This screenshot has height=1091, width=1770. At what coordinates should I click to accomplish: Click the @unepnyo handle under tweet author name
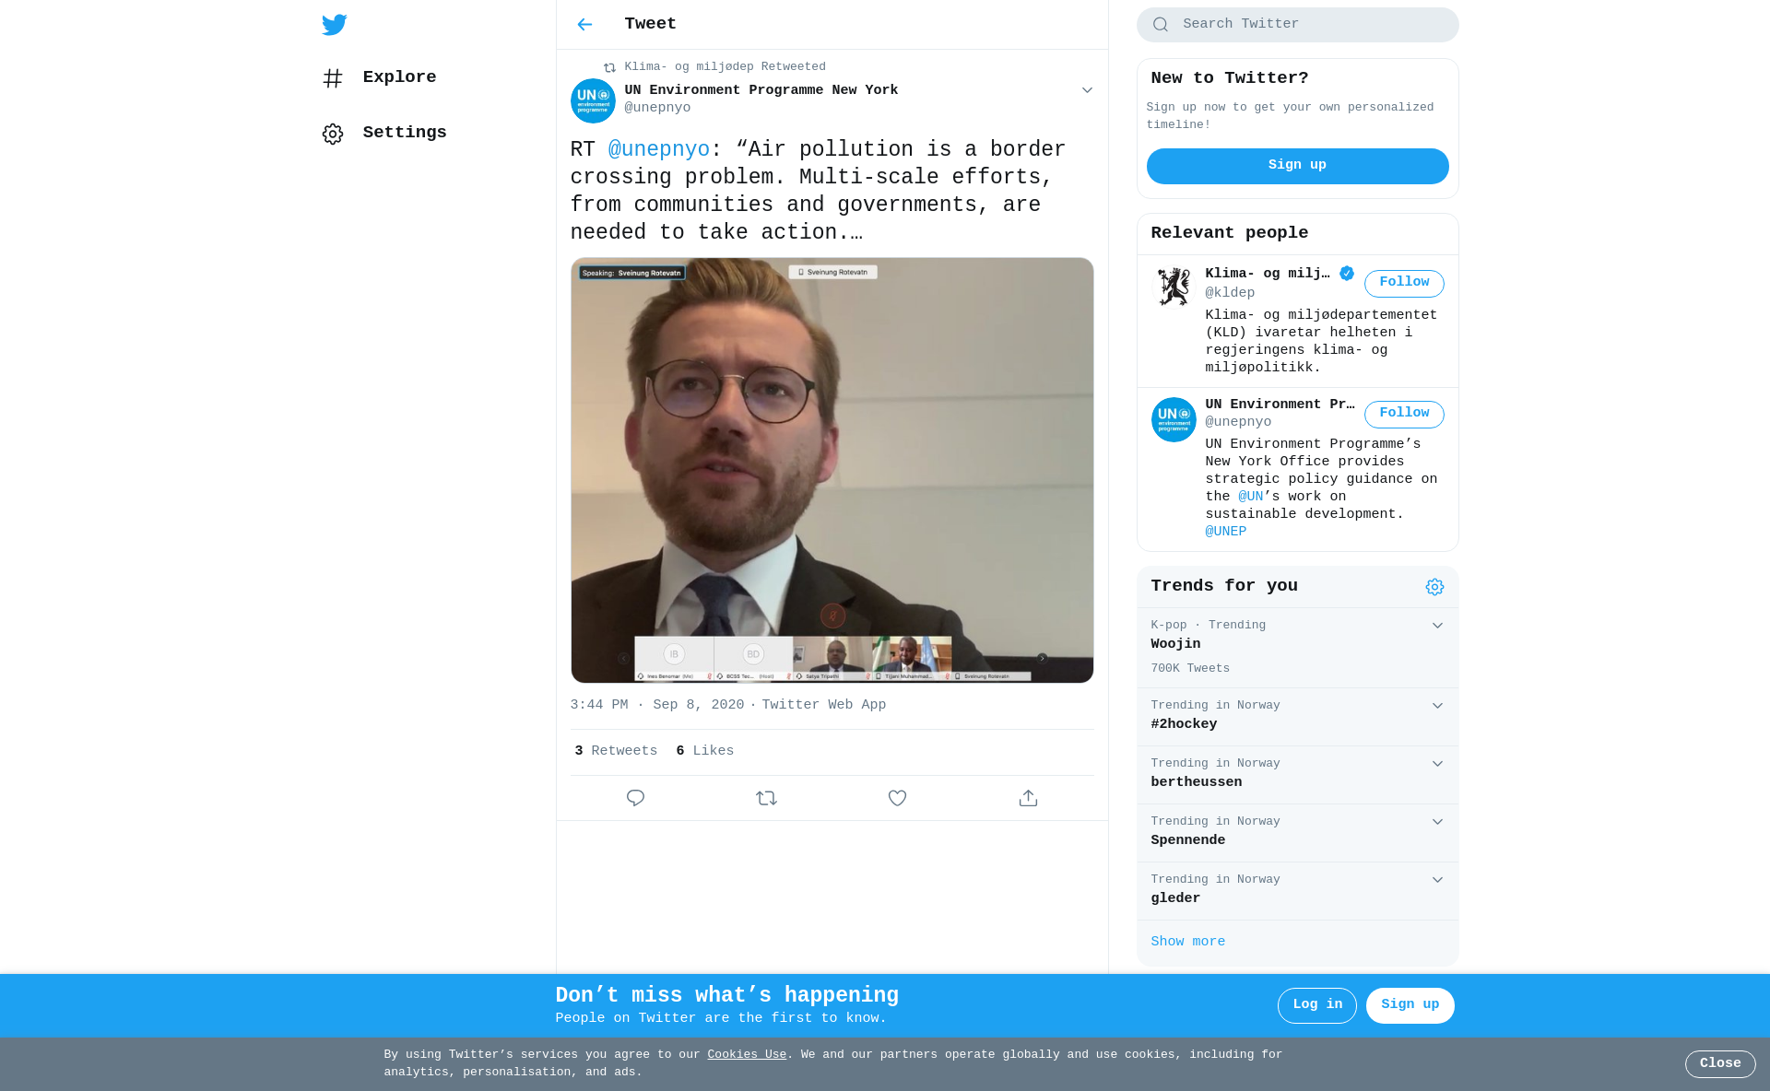(657, 108)
